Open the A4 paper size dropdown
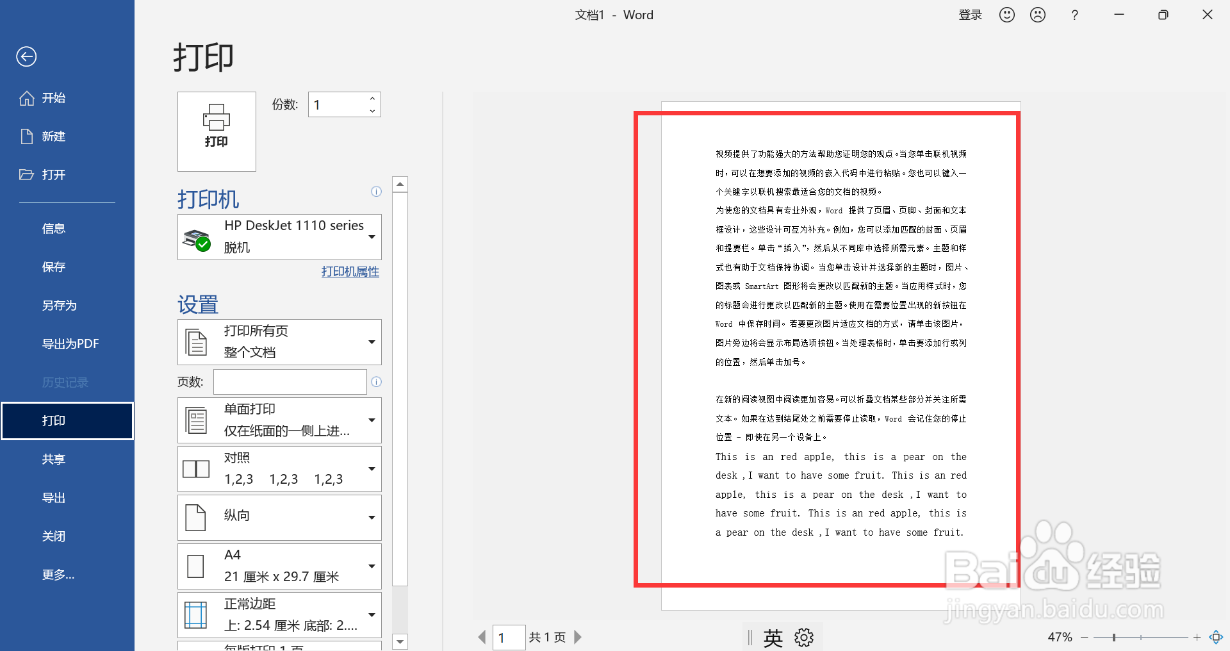This screenshot has height=651, width=1230. click(x=279, y=566)
